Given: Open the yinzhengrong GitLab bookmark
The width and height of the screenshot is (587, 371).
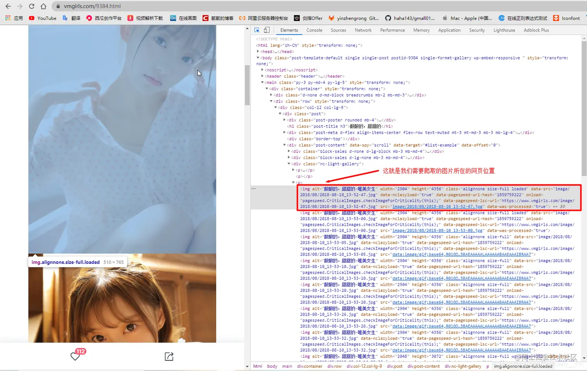Looking at the screenshot, I should (x=354, y=18).
